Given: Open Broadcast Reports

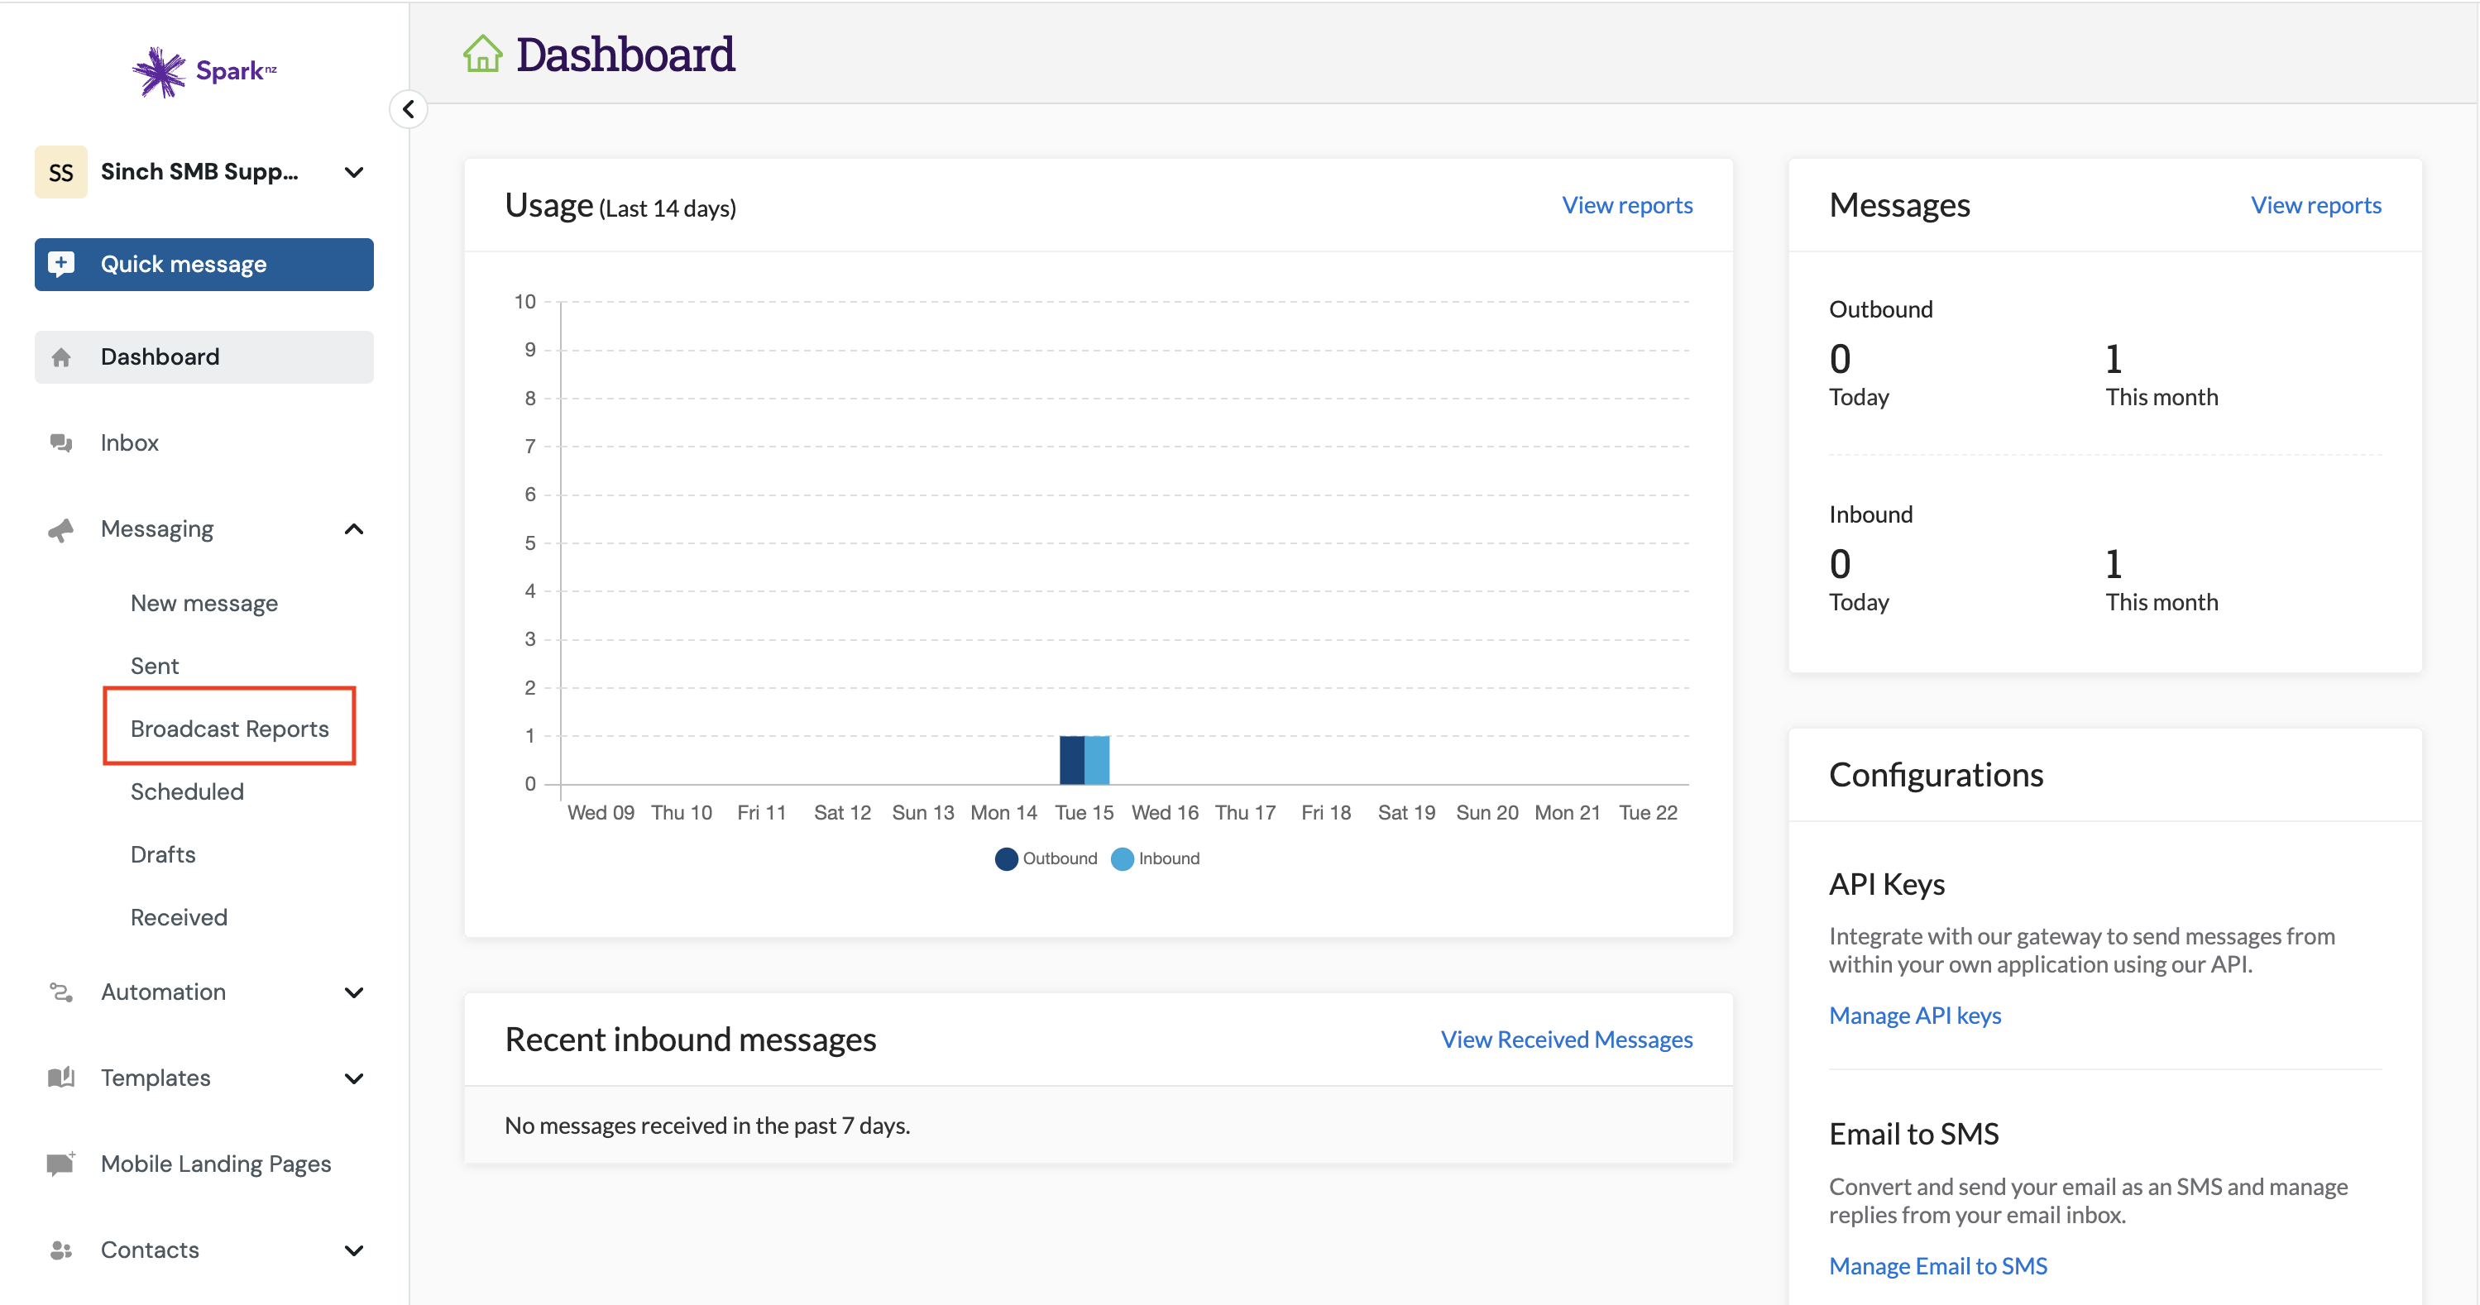Looking at the screenshot, I should point(229,728).
